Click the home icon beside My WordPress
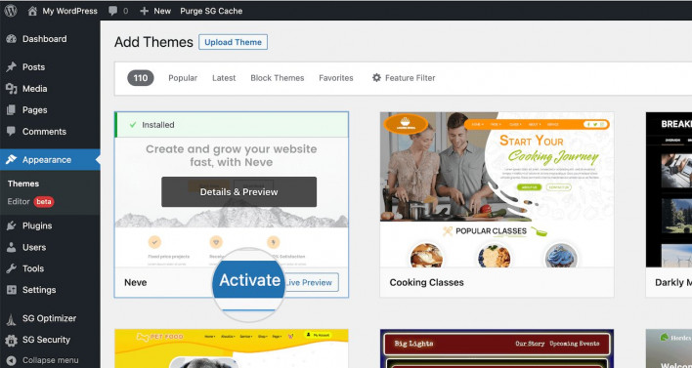692x368 pixels. click(x=32, y=11)
